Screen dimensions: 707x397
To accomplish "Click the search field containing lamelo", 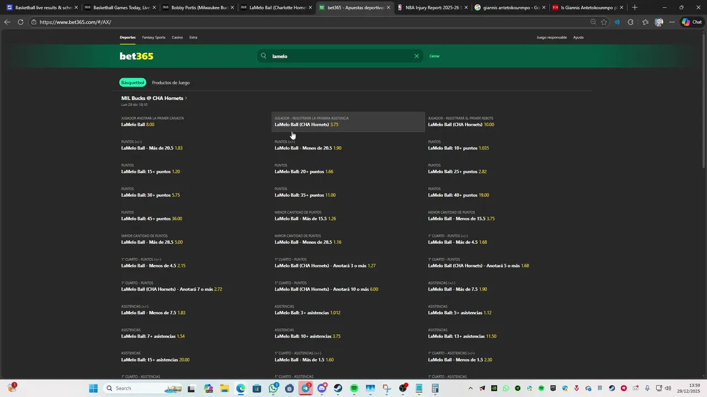I will tap(340, 56).
